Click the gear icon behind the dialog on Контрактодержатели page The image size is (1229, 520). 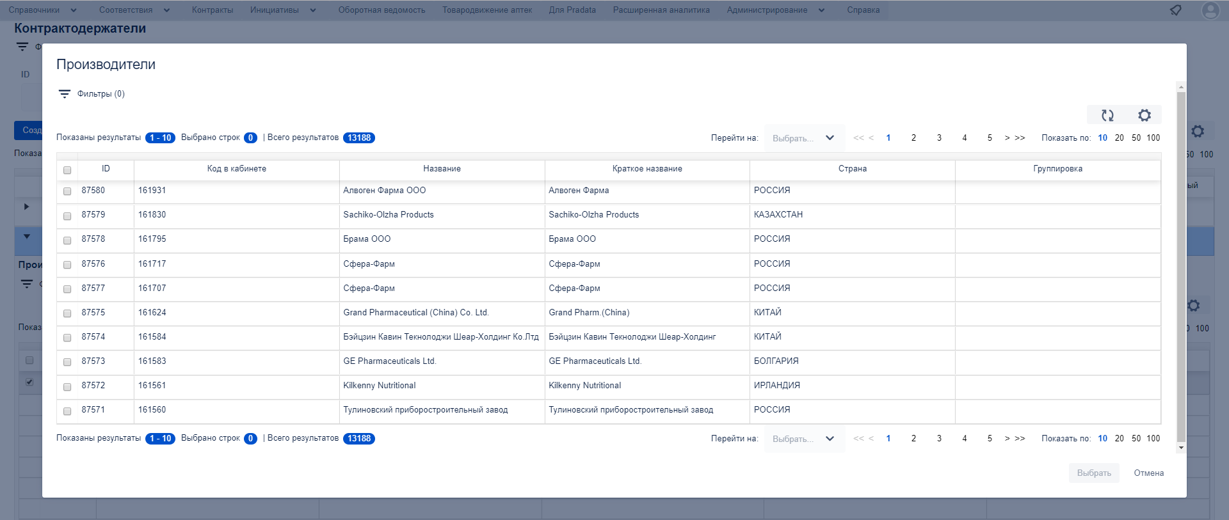click(1198, 131)
